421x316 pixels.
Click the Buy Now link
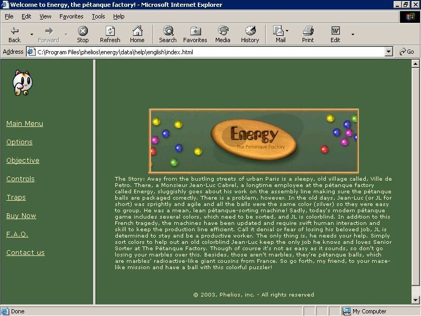point(21,216)
